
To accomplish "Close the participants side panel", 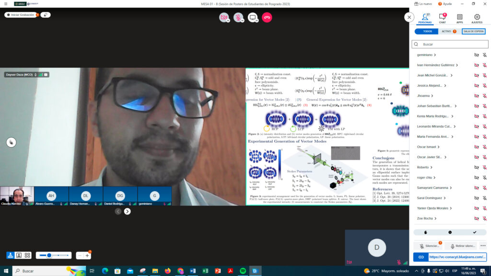I will [x=409, y=17].
